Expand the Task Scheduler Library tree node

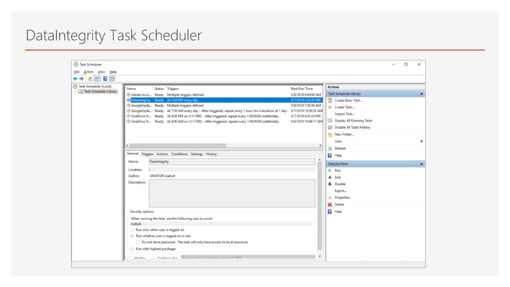click(x=75, y=92)
